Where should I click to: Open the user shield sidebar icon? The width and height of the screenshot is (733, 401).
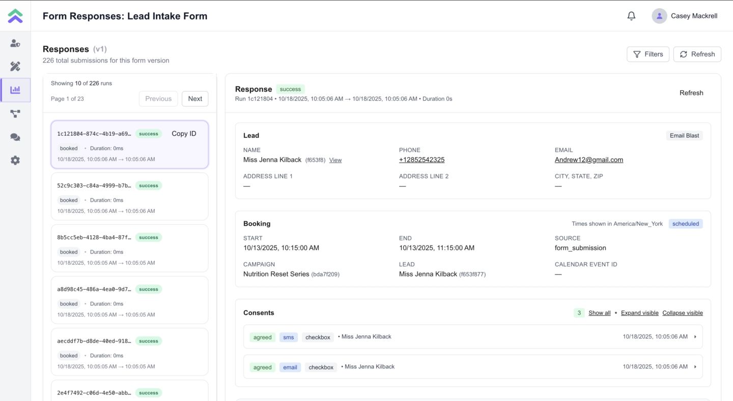tap(15, 43)
